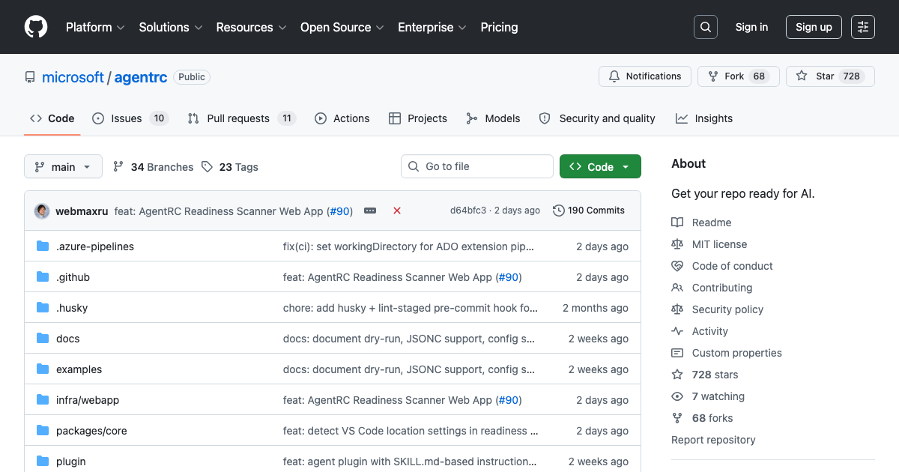Open the .husky folder
899x472 pixels.
pos(72,308)
